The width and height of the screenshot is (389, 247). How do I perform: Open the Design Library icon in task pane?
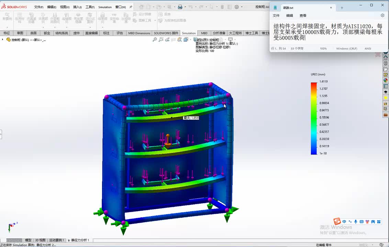(x=386, y=63)
